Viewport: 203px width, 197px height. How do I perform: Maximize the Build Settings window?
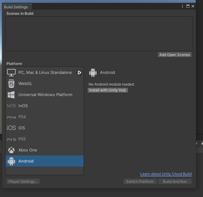188,6
